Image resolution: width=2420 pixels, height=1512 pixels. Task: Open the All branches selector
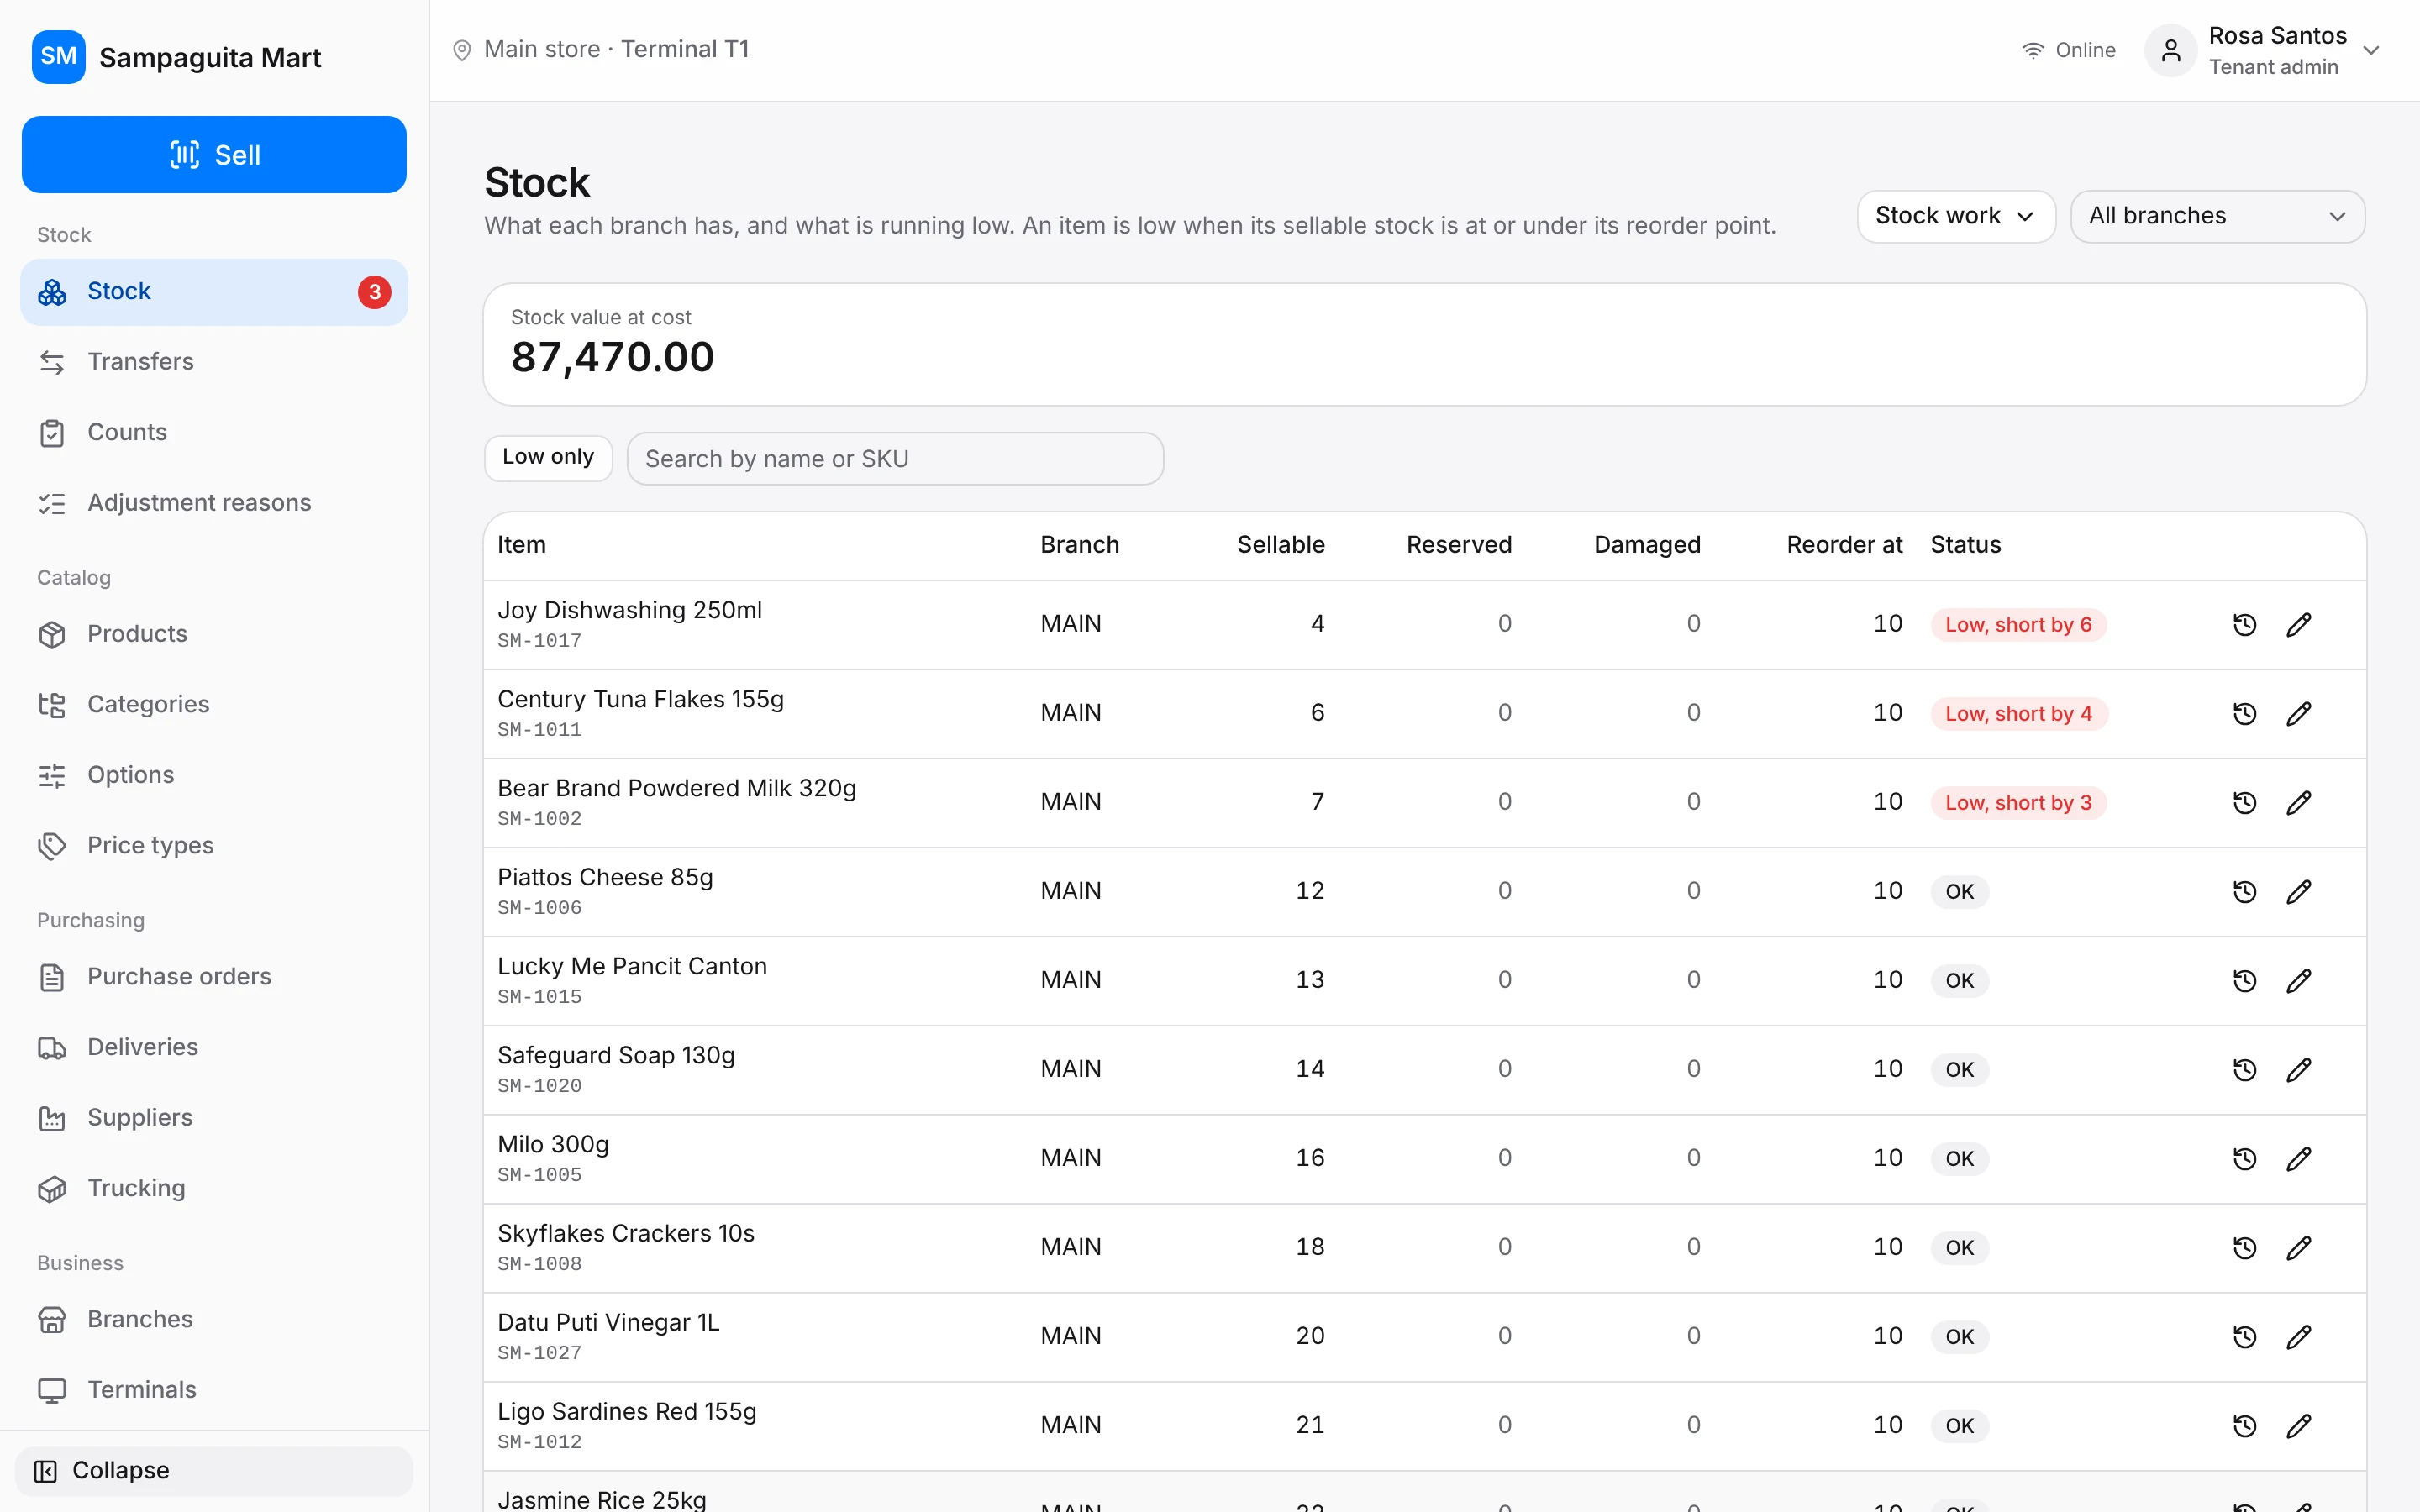2217,216
